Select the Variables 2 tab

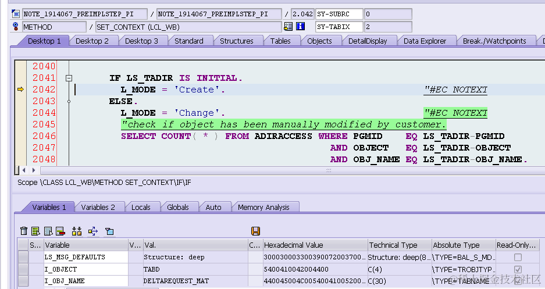[98, 208]
